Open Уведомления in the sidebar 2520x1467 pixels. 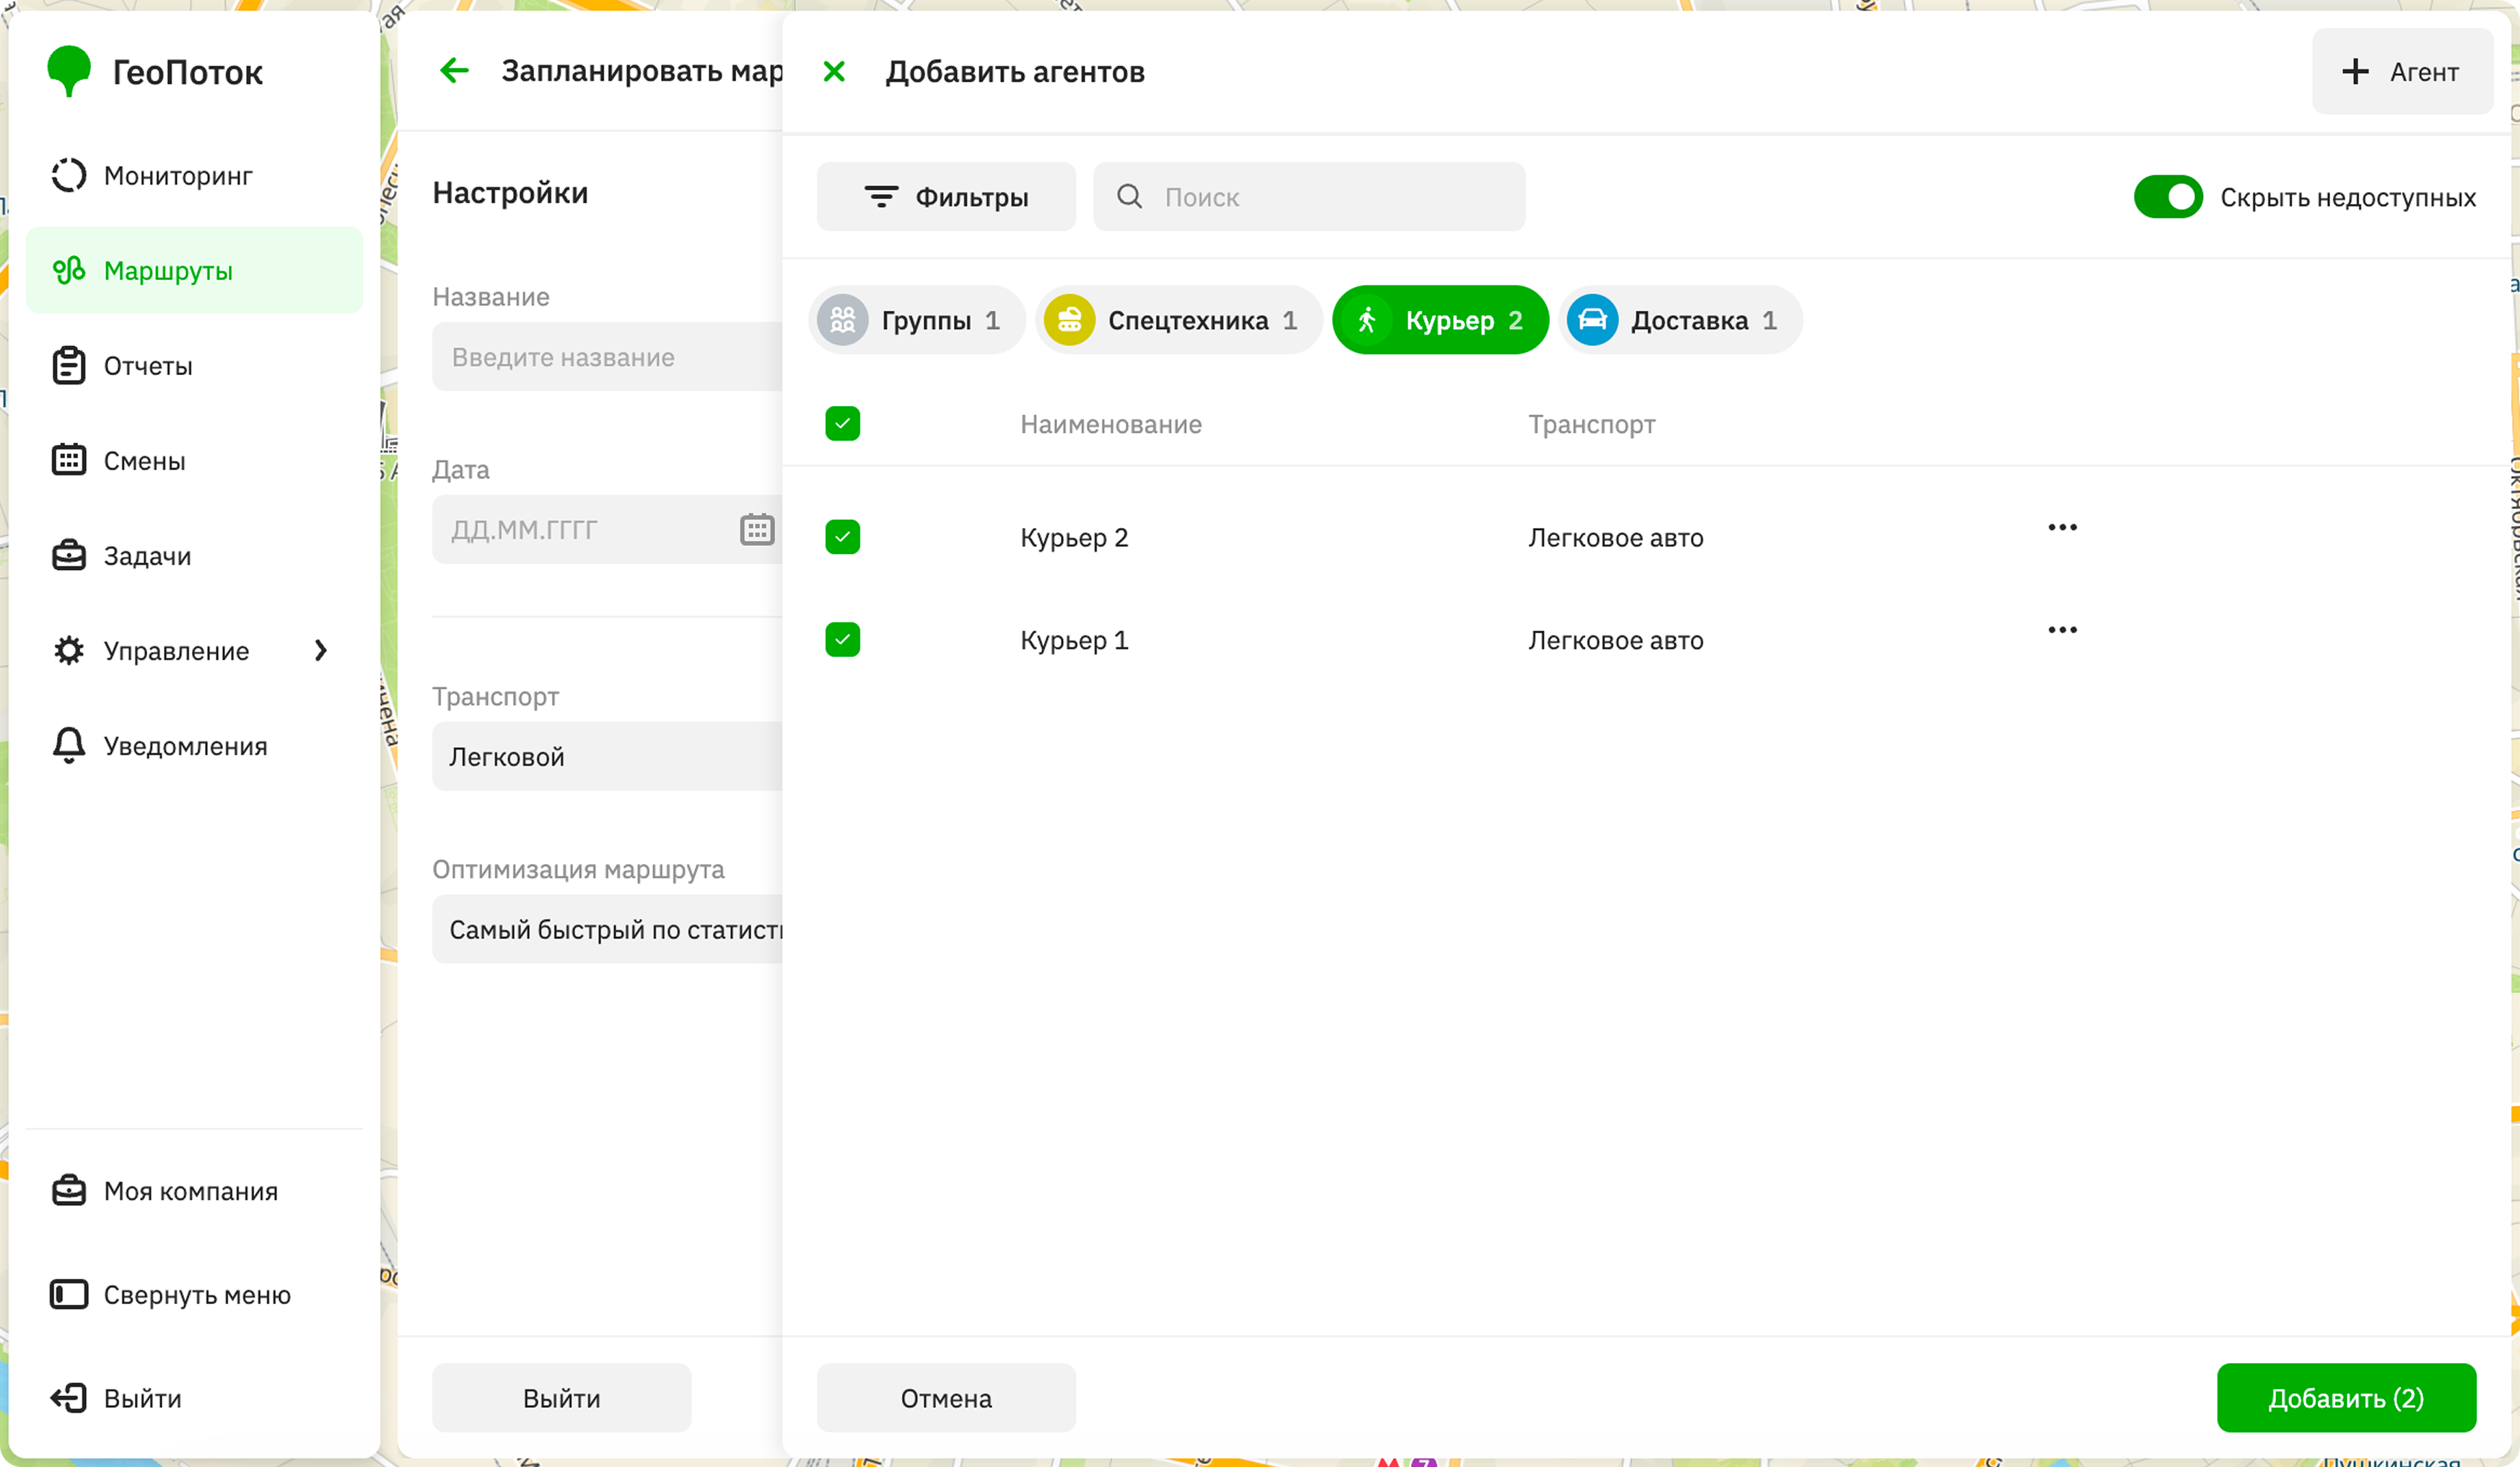point(194,746)
